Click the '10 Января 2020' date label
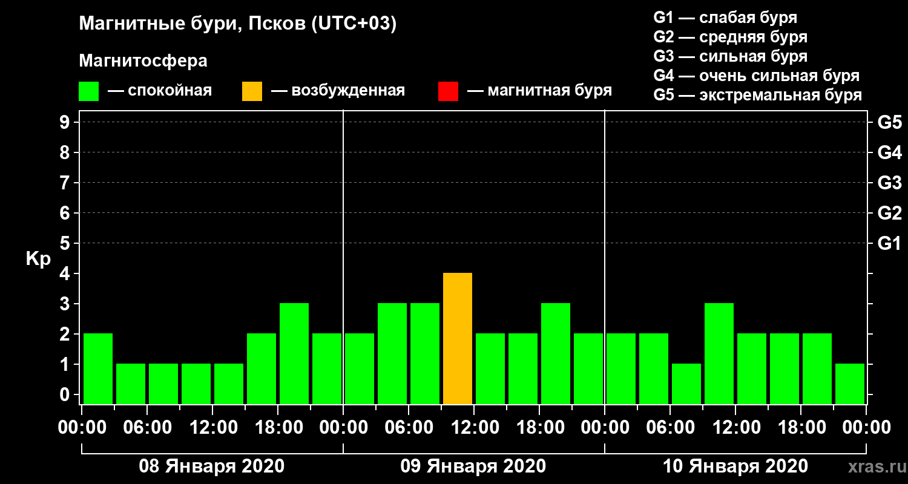Screen dimensions: 908x484 [x=735, y=466]
